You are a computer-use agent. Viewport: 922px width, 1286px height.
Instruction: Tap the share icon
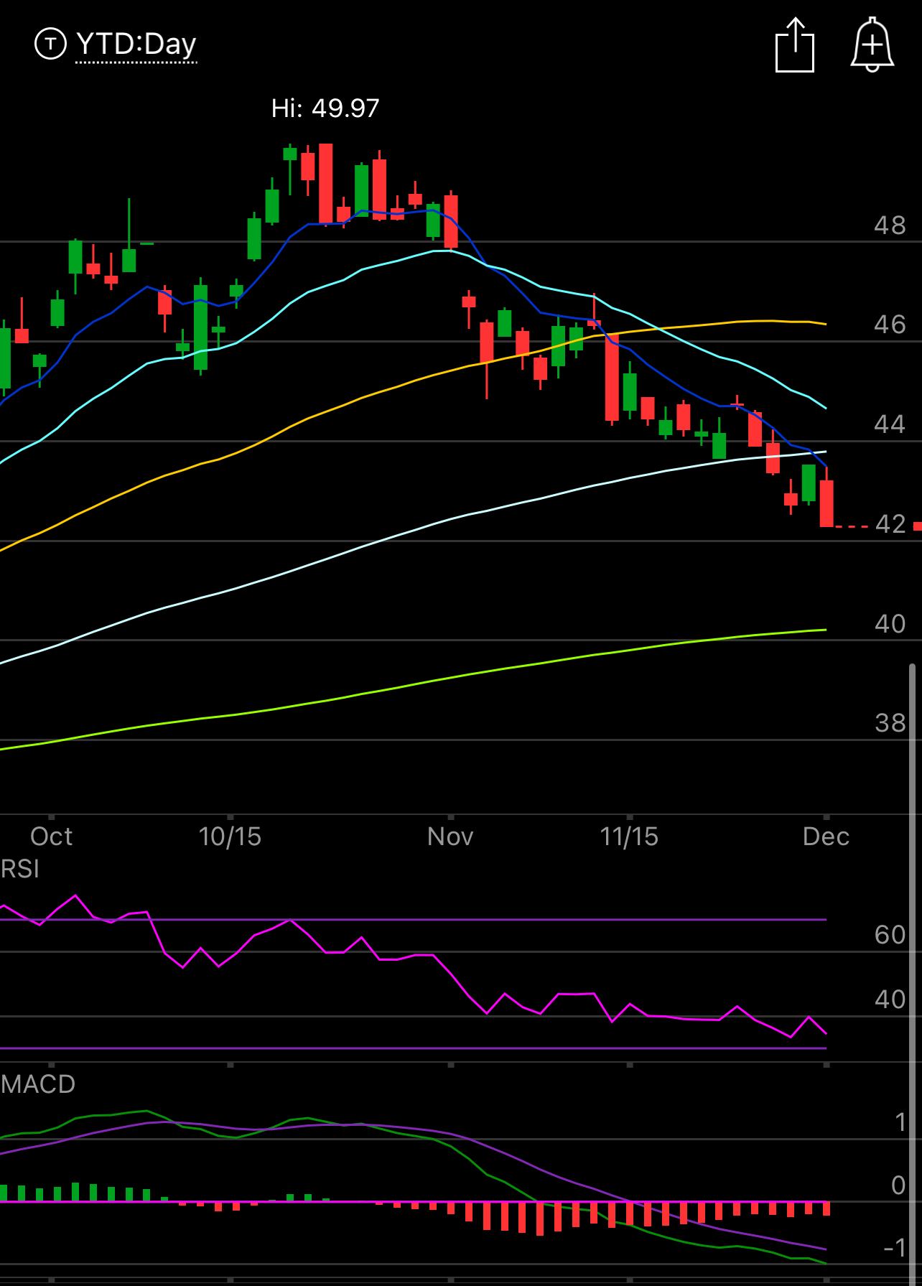click(x=795, y=45)
